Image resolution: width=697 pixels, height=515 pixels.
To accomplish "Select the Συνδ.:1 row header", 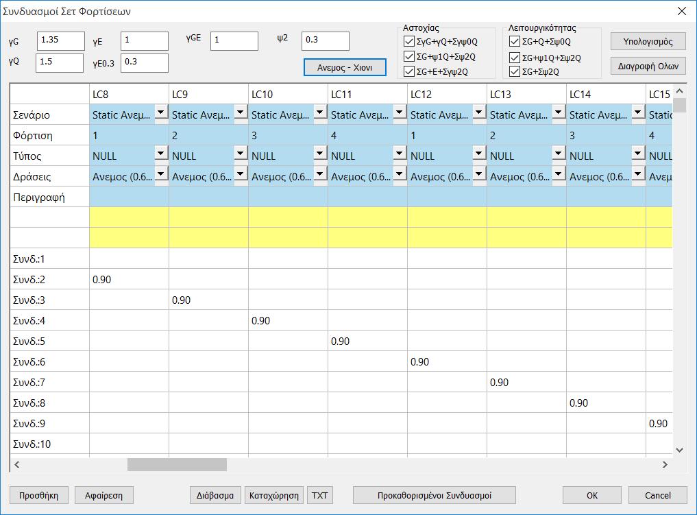I will [x=50, y=259].
